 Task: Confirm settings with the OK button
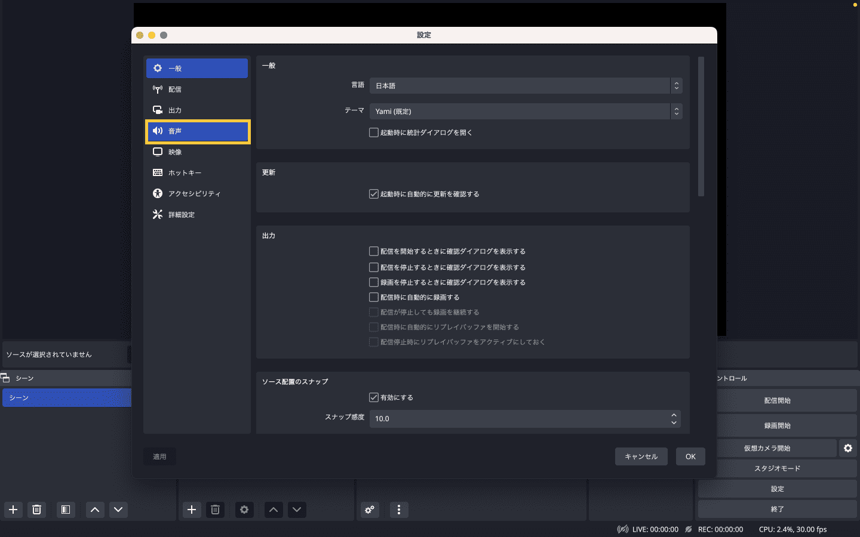point(690,456)
